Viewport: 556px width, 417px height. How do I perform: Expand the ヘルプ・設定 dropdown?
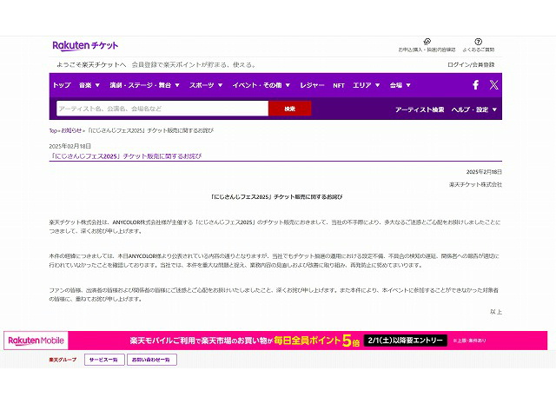(474, 109)
